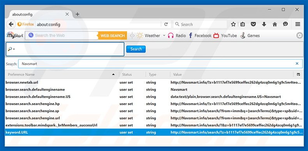Open the Downloads arrow icon
308x151 pixels.
tap(264, 24)
